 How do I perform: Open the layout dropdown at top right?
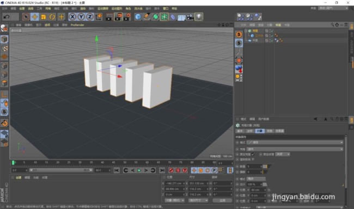click(333, 8)
